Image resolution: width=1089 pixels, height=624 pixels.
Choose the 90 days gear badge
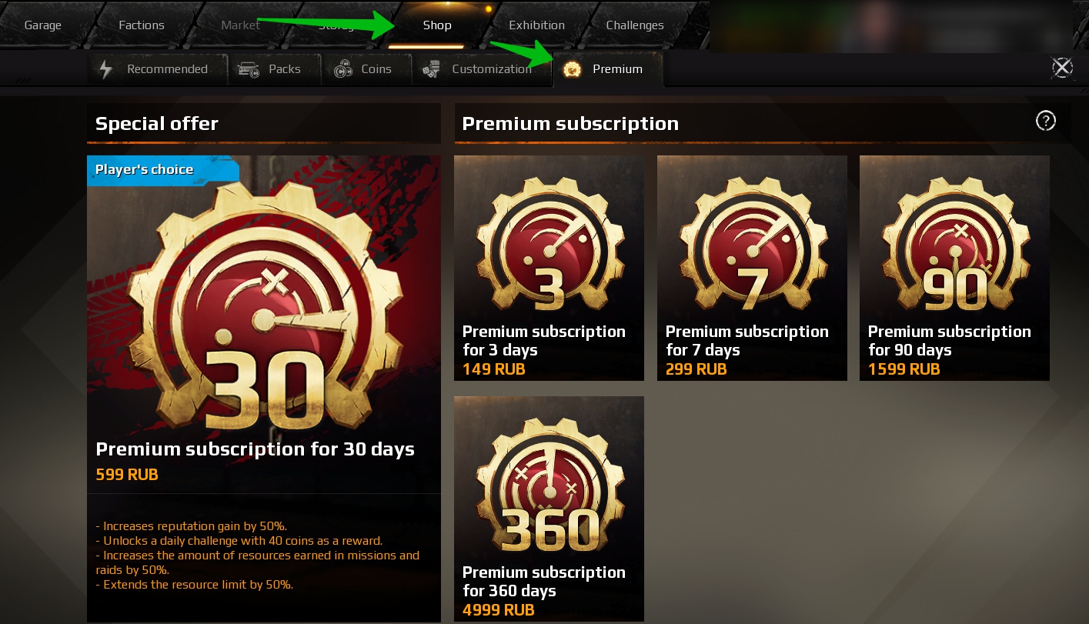954,243
